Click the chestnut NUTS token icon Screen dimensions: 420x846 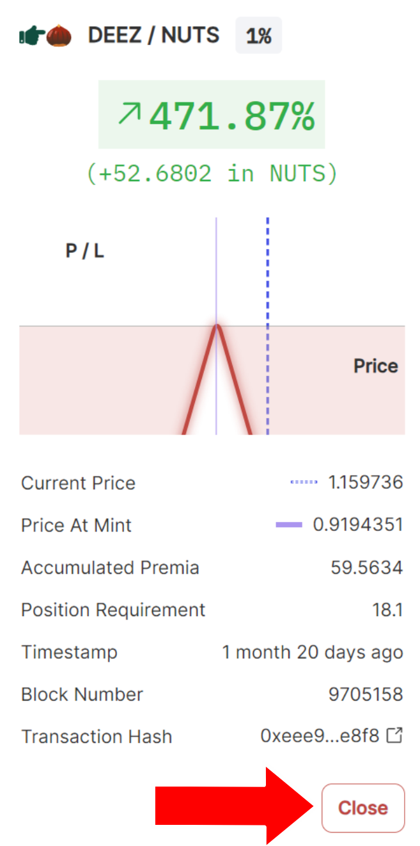click(x=59, y=35)
